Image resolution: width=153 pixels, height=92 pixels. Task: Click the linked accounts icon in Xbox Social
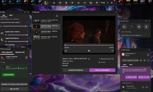(x=144, y=60)
